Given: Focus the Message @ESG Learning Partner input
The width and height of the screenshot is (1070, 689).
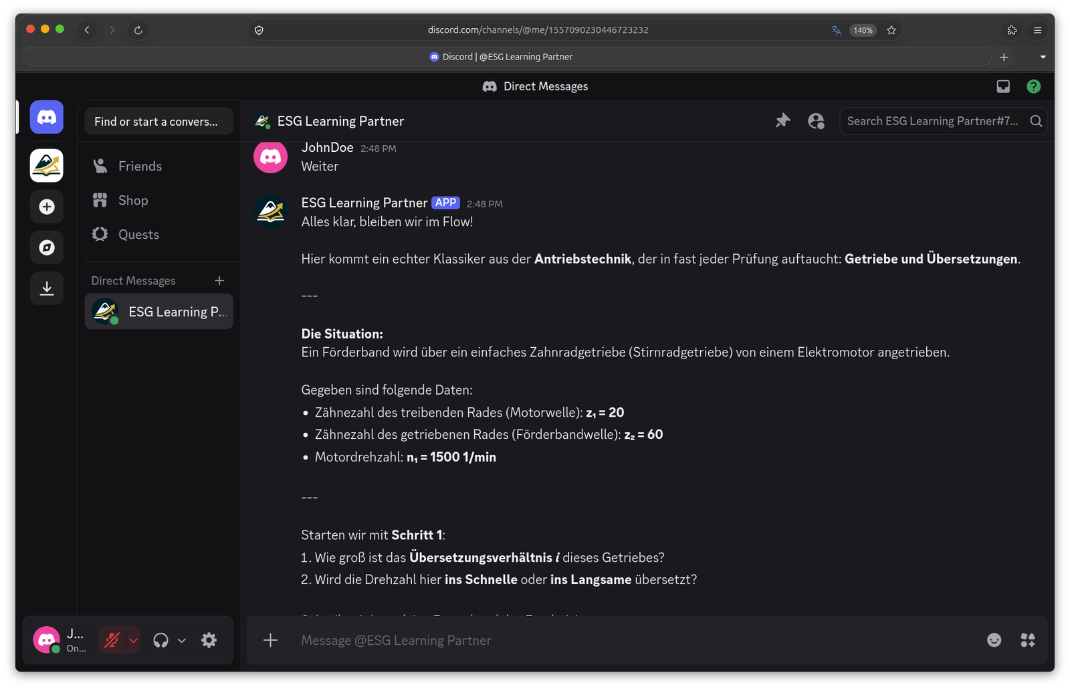Looking at the screenshot, I should pos(635,640).
